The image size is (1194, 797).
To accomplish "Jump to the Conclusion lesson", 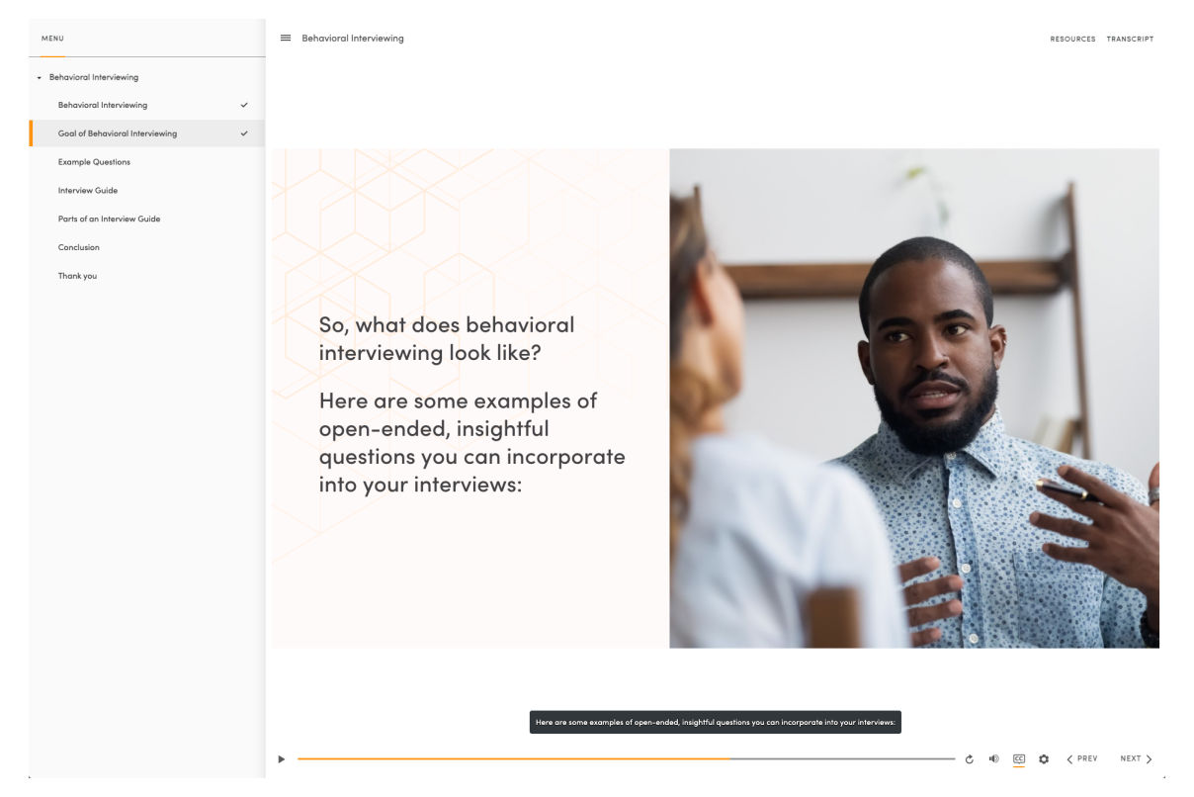I will pyautogui.click(x=148, y=247).
